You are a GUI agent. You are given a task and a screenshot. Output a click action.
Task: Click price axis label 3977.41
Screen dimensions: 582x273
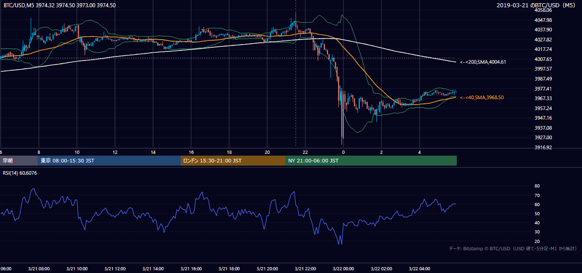(x=543, y=89)
